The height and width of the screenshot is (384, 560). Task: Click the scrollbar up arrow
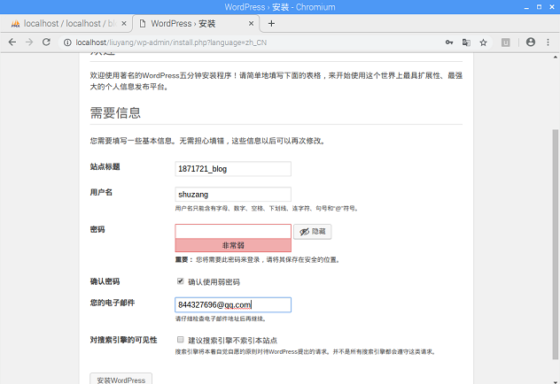(555, 57)
